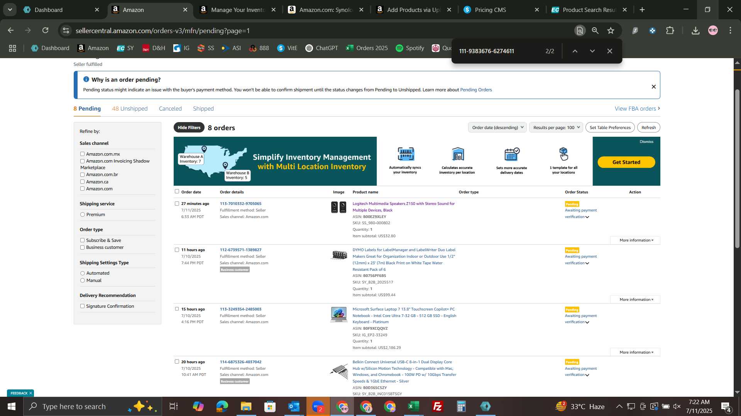The height and width of the screenshot is (416, 741).
Task: Click the Surface Laptop product thumbnail
Action: pyautogui.click(x=338, y=314)
